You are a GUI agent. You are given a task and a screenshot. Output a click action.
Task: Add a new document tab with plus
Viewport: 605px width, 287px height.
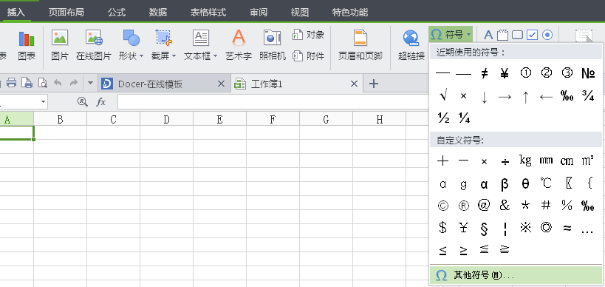373,84
